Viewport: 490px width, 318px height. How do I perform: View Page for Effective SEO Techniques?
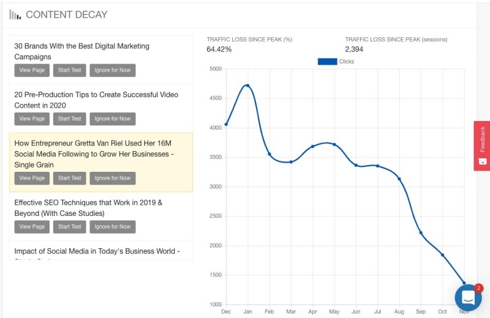point(32,227)
